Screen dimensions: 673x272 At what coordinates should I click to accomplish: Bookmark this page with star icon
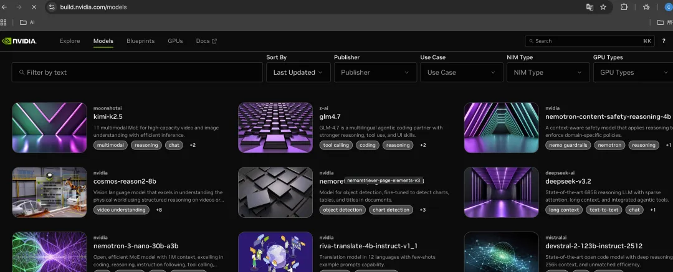(x=603, y=7)
